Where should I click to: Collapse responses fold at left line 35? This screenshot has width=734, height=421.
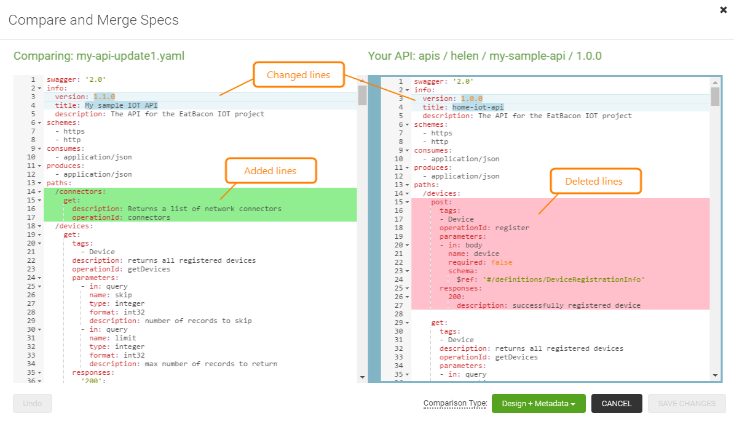[39, 373]
